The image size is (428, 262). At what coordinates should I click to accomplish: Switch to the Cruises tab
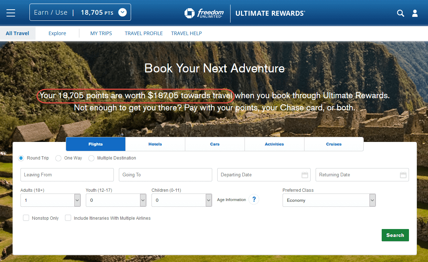click(x=334, y=144)
